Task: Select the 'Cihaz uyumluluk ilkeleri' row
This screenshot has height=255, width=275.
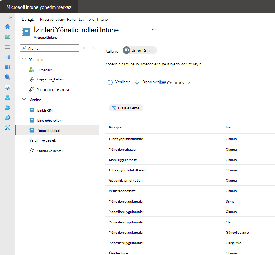Action: point(190,170)
